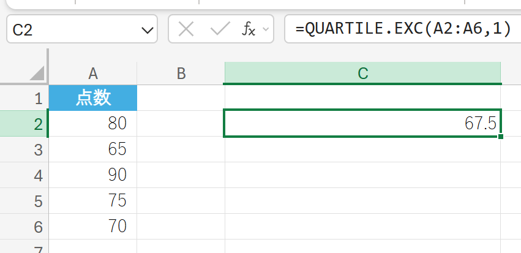This screenshot has height=253, width=521.
Task: Click the Cancel (X) formula icon
Action: tap(186, 29)
